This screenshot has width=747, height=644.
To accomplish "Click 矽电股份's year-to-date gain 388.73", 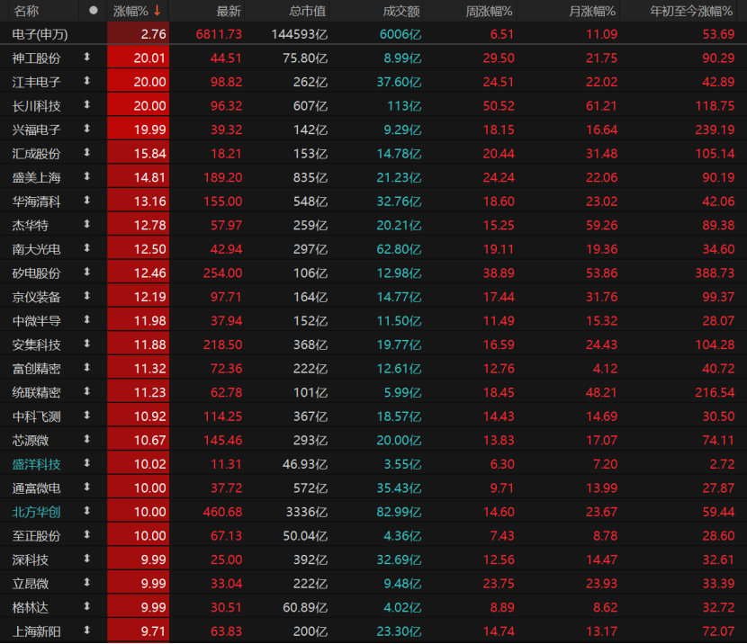I will [x=715, y=273].
